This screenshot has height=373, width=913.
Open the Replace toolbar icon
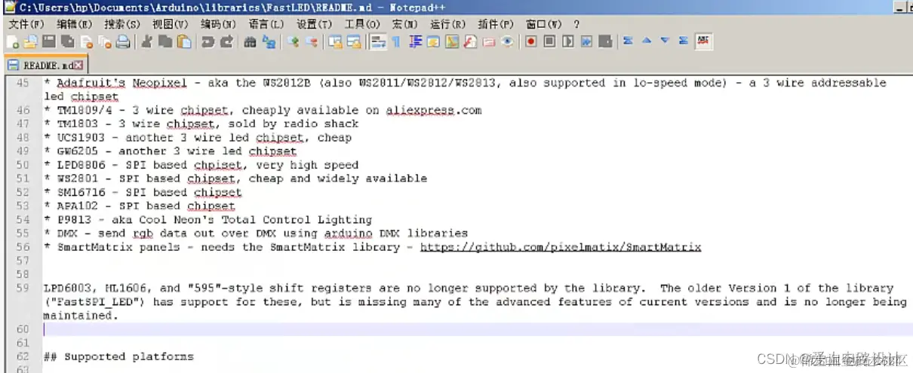(269, 41)
